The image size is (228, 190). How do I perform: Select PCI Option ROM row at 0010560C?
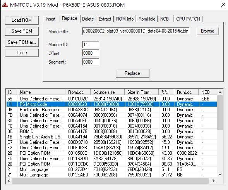111,153
